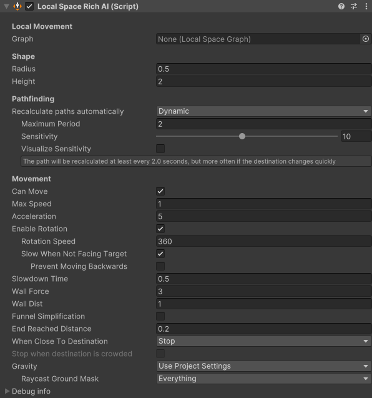
Task: Turn on Funnel Simplification checkbox
Action: click(x=160, y=316)
